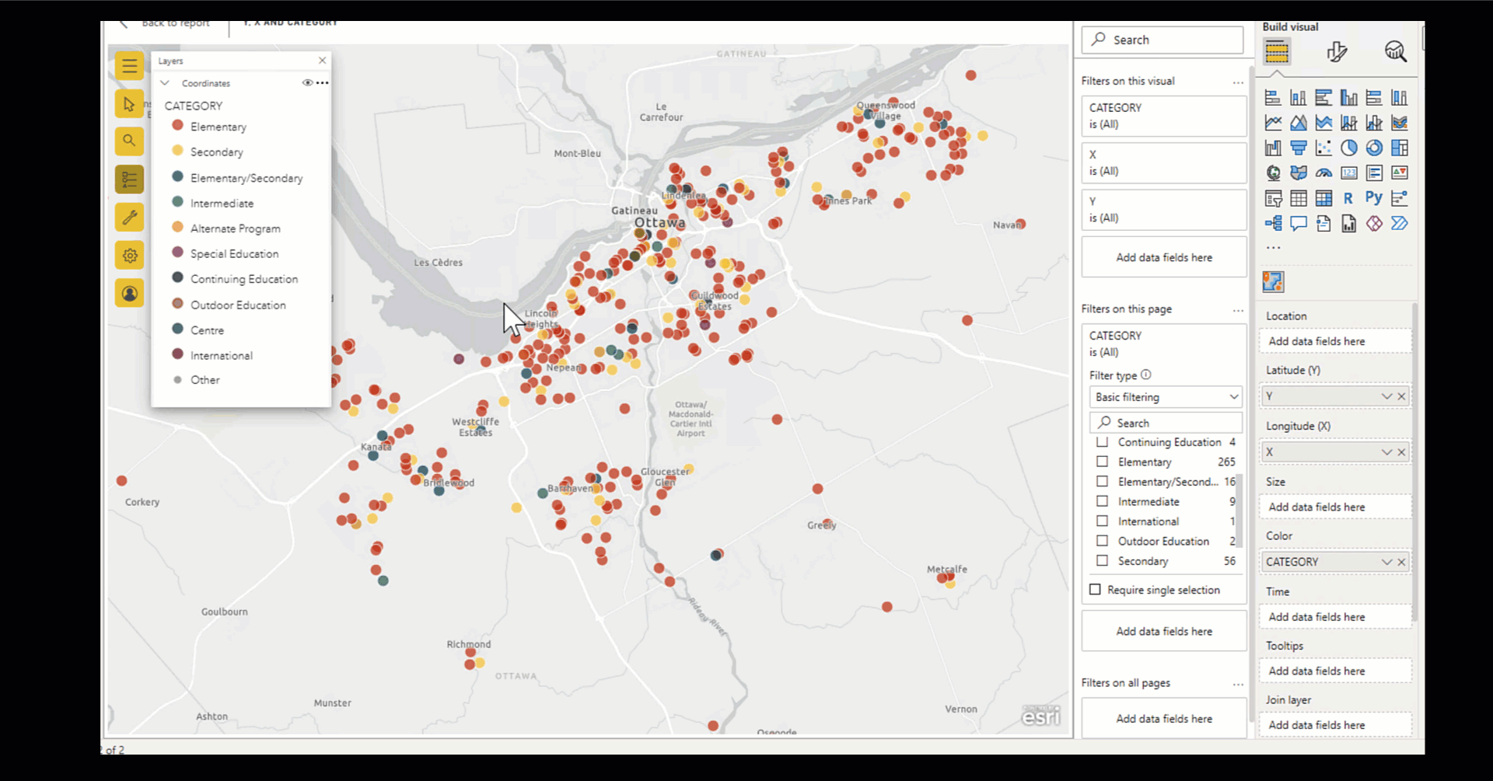This screenshot has width=1493, height=781.
Task: Select the scatter chart visual
Action: 1323,148
